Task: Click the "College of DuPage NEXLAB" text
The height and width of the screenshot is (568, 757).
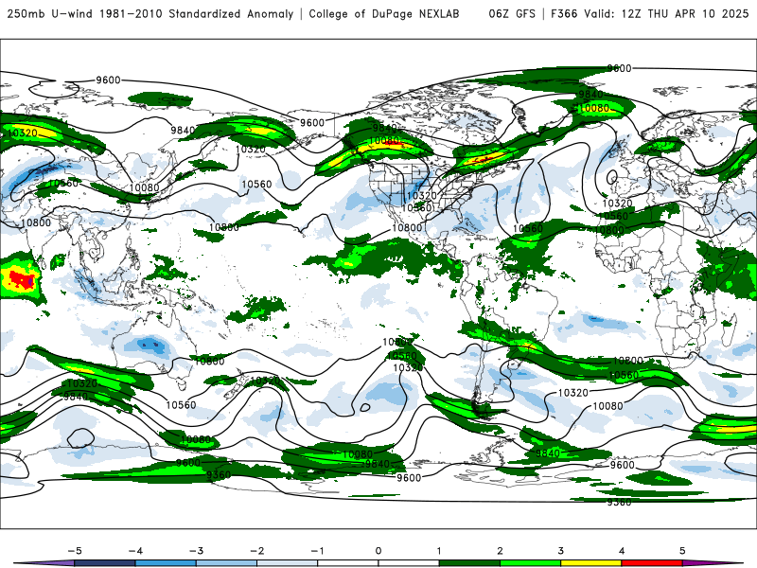Action: pos(384,14)
